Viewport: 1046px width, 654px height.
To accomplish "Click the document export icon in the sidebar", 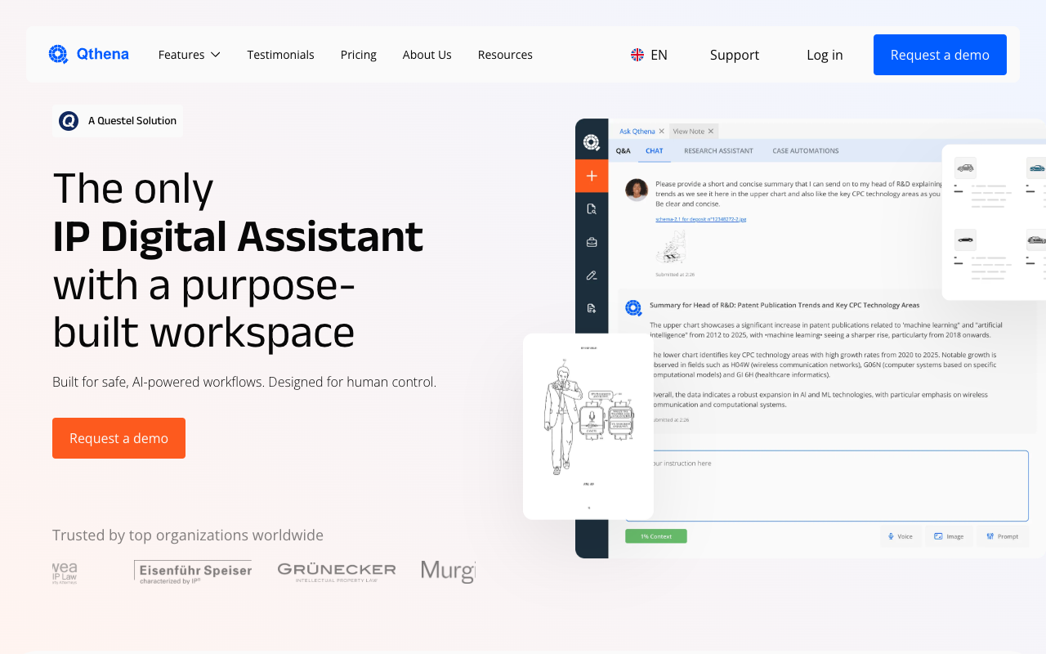I will click(x=592, y=308).
